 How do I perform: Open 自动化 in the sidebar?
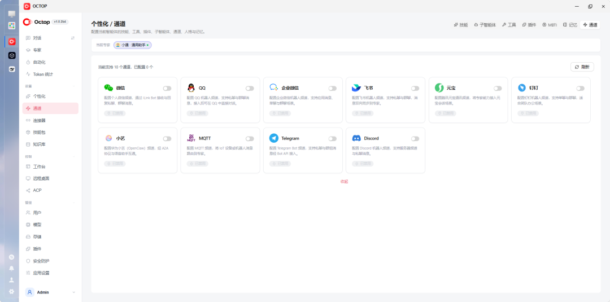tap(50, 62)
